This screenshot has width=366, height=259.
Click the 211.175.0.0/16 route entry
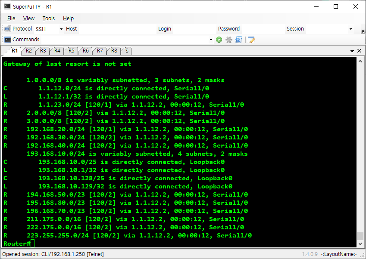click(124, 219)
